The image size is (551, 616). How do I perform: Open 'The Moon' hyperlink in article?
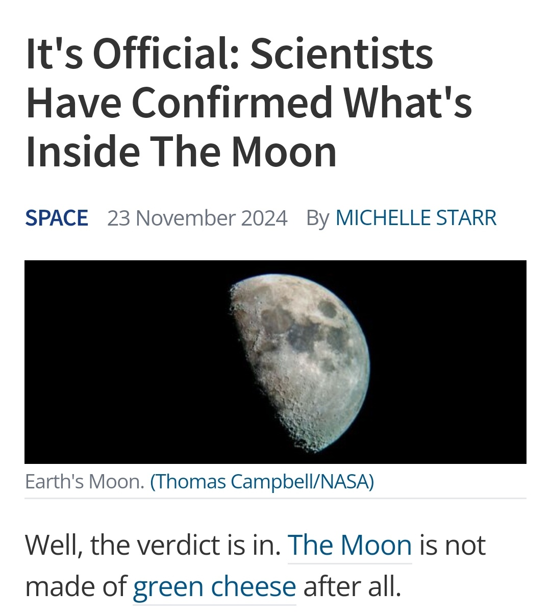click(350, 545)
